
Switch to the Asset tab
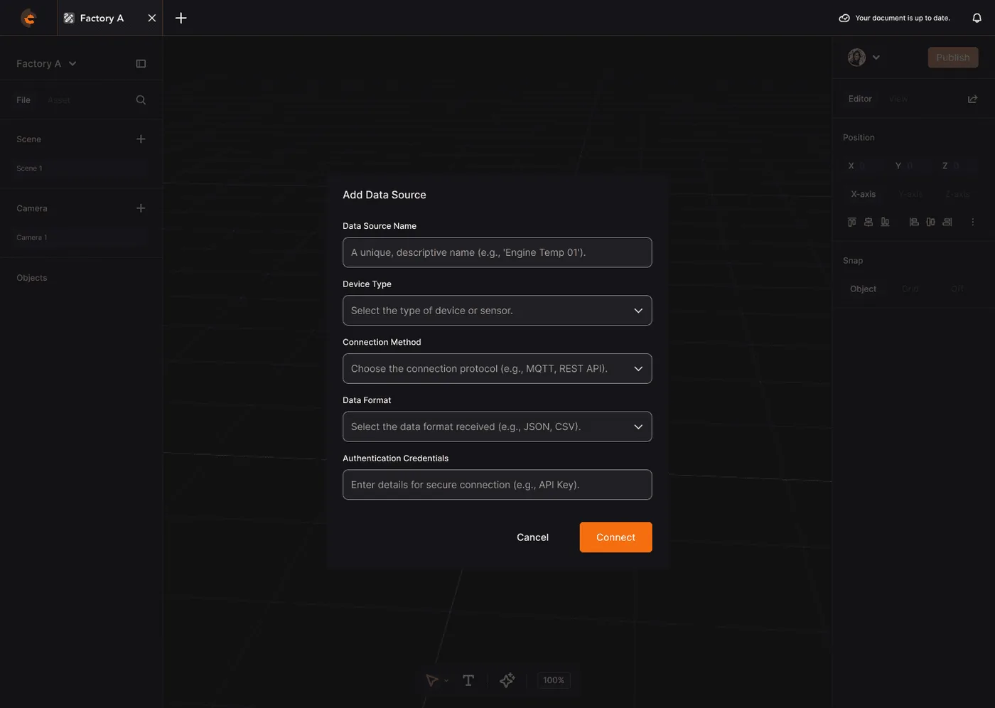[x=59, y=100]
